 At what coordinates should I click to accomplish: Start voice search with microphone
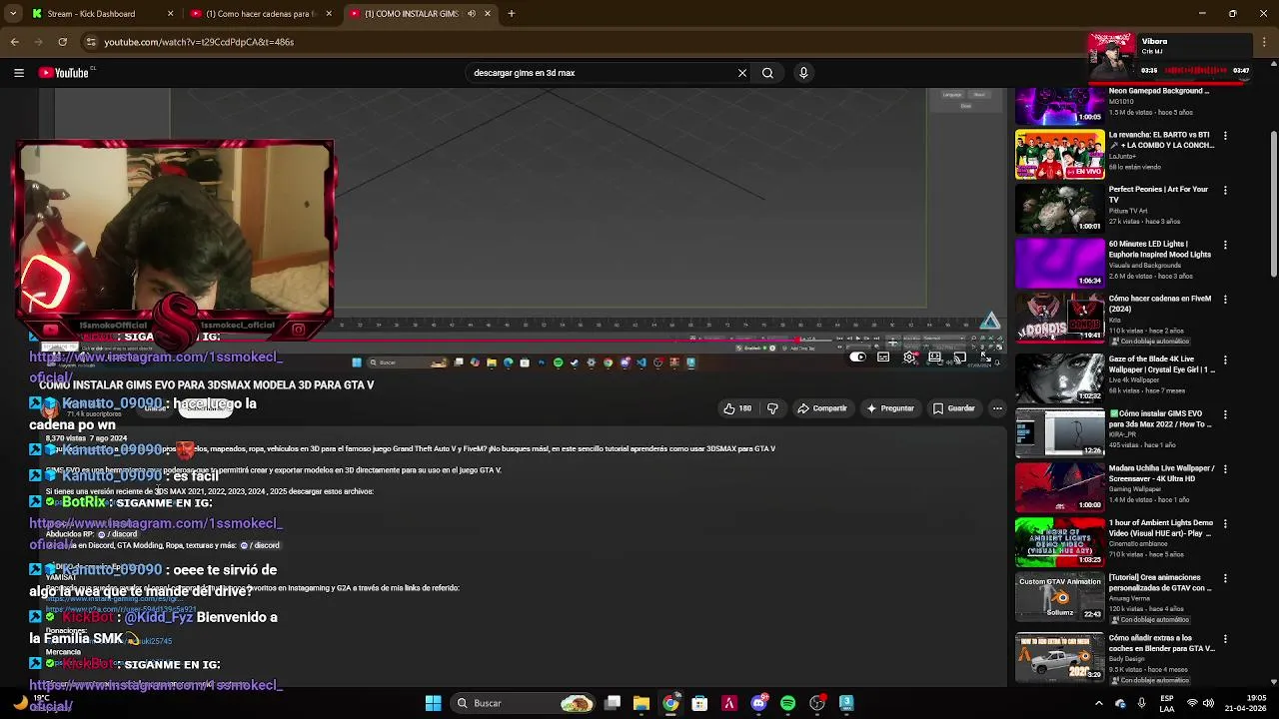pyautogui.click(x=803, y=73)
